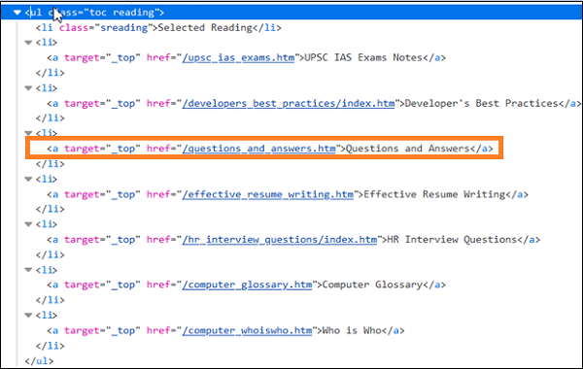Collapse the li containing HR Interview Questions

28,224
